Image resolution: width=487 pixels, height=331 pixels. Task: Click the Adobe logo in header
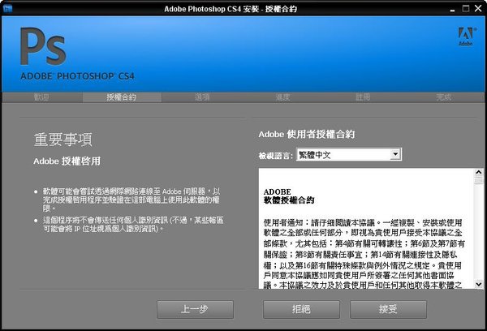click(466, 37)
